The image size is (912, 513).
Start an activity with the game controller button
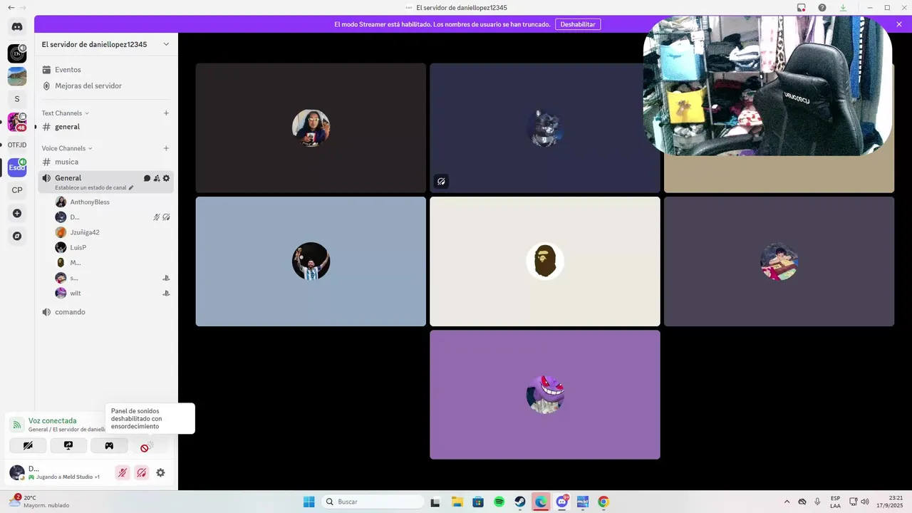coord(109,446)
